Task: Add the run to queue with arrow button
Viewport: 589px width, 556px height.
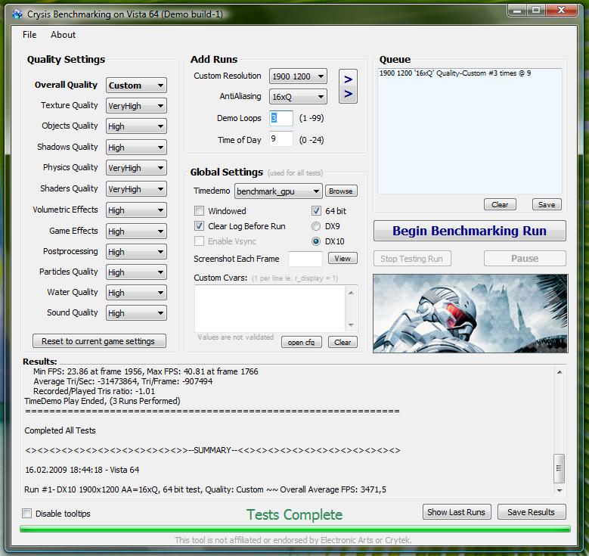Action: [348, 86]
